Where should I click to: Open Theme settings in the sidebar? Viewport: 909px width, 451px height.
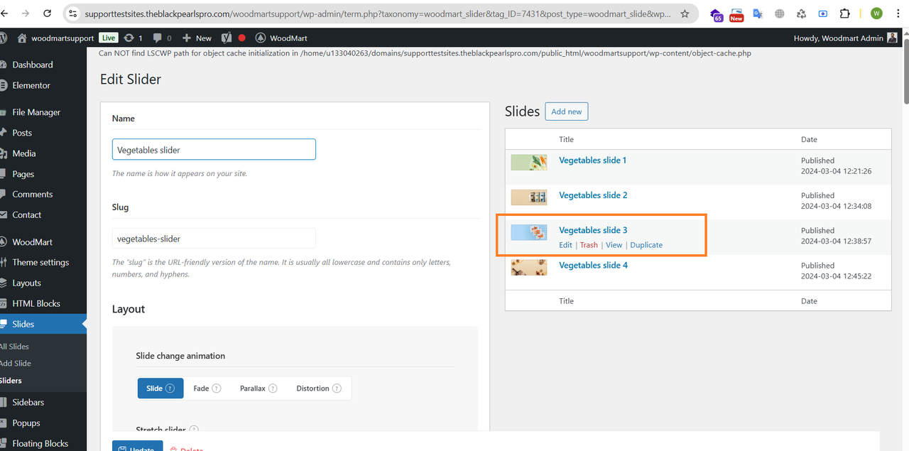point(40,262)
